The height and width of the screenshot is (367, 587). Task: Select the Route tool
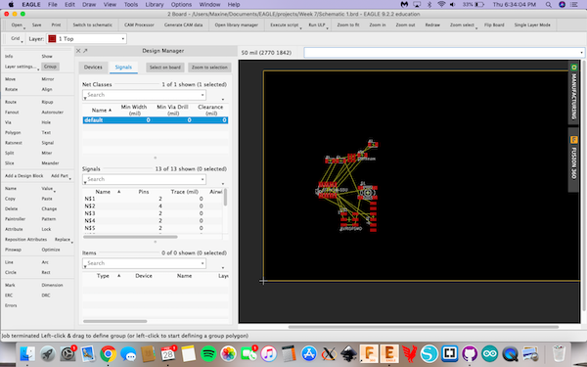point(11,102)
